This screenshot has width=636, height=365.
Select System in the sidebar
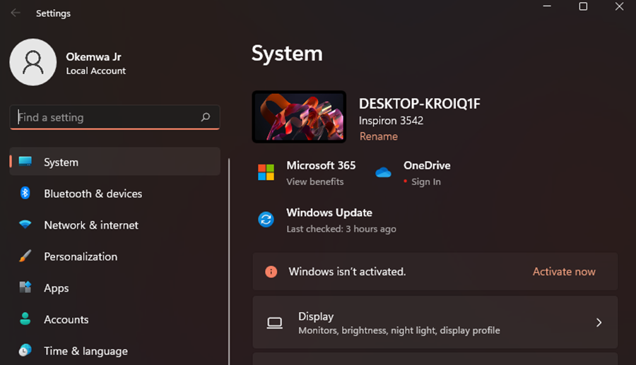[x=61, y=162]
